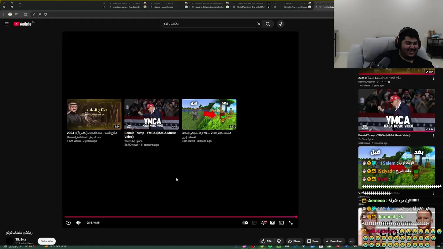Open Hamed_Aldaban channel under sidebar video
The height and width of the screenshot is (249, 443).
click(x=372, y=82)
